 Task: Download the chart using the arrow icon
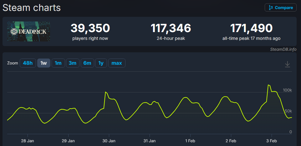[287, 64]
